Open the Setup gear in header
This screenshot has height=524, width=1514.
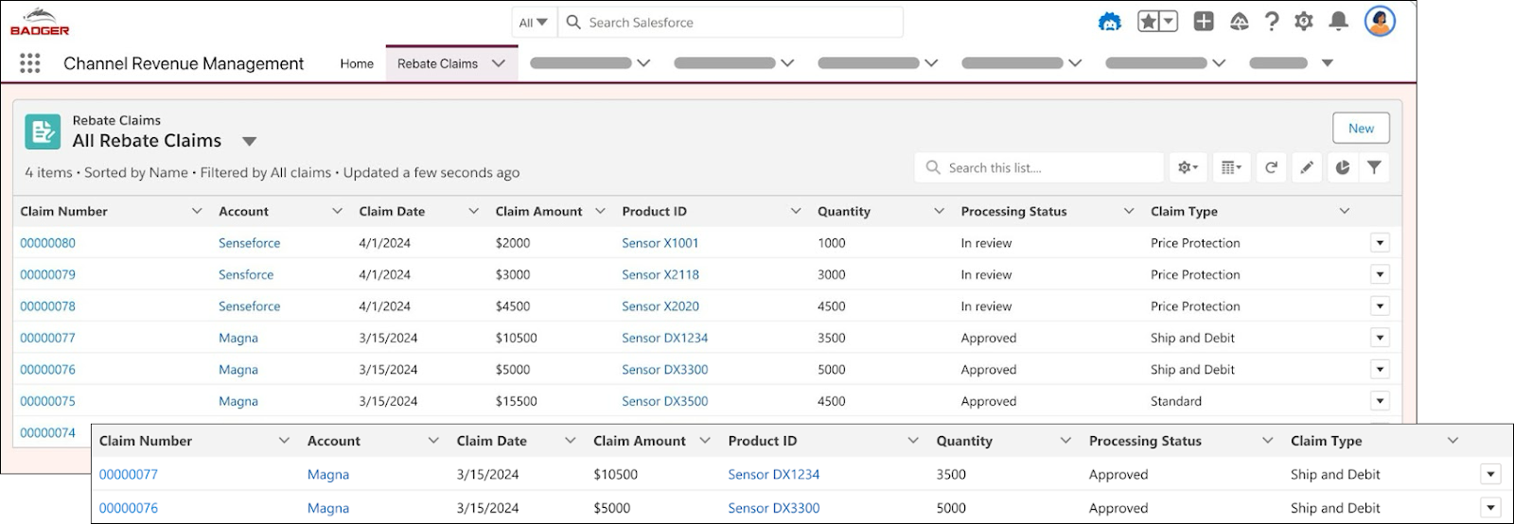(1304, 22)
